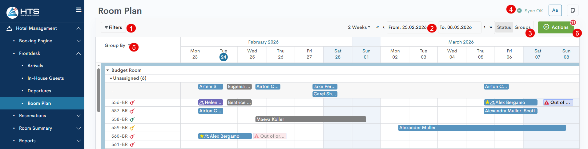Open In-House Guests menu item
The width and height of the screenshot is (588, 149).
point(46,78)
